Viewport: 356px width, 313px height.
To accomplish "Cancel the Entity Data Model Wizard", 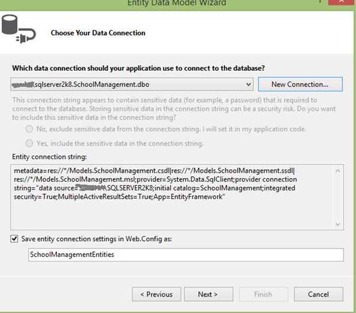I will pos(318,294).
